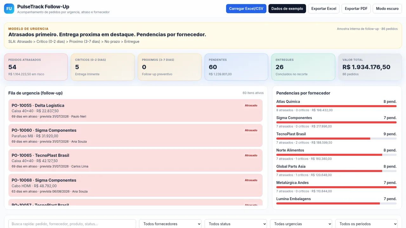Select Metalúrgica Andes supplier name
This screenshot has width=406, height=228.
pyautogui.click(x=292, y=183)
